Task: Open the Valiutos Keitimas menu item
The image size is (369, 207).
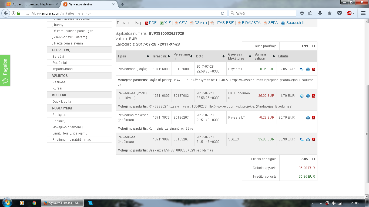Action: click(x=59, y=82)
